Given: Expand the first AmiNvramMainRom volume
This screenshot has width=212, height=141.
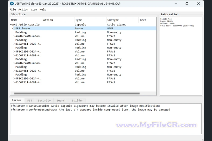Looking at the screenshot, I should point(14,36).
